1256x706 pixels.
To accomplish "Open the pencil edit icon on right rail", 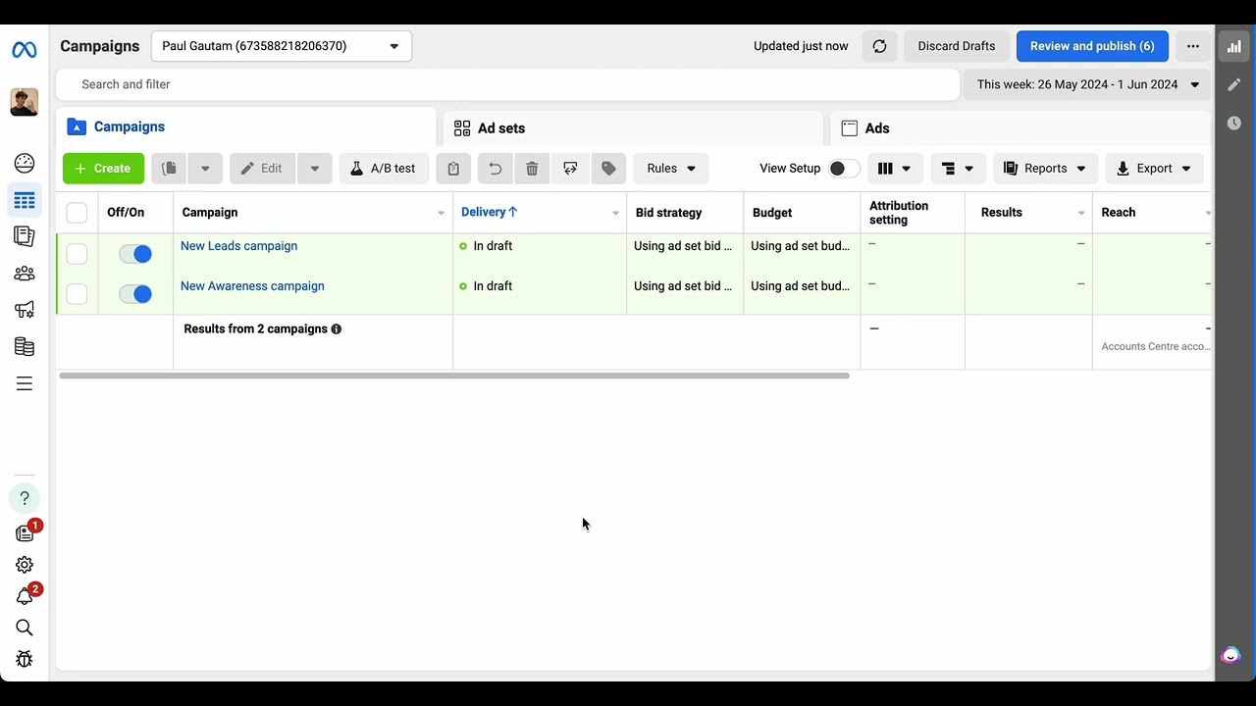I will (x=1234, y=85).
